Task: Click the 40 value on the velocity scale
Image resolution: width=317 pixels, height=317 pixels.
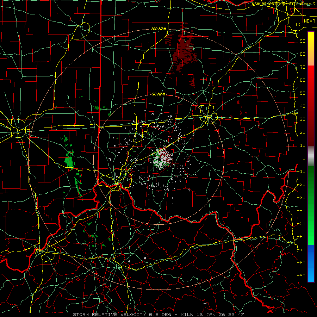Action: [x=303, y=106]
